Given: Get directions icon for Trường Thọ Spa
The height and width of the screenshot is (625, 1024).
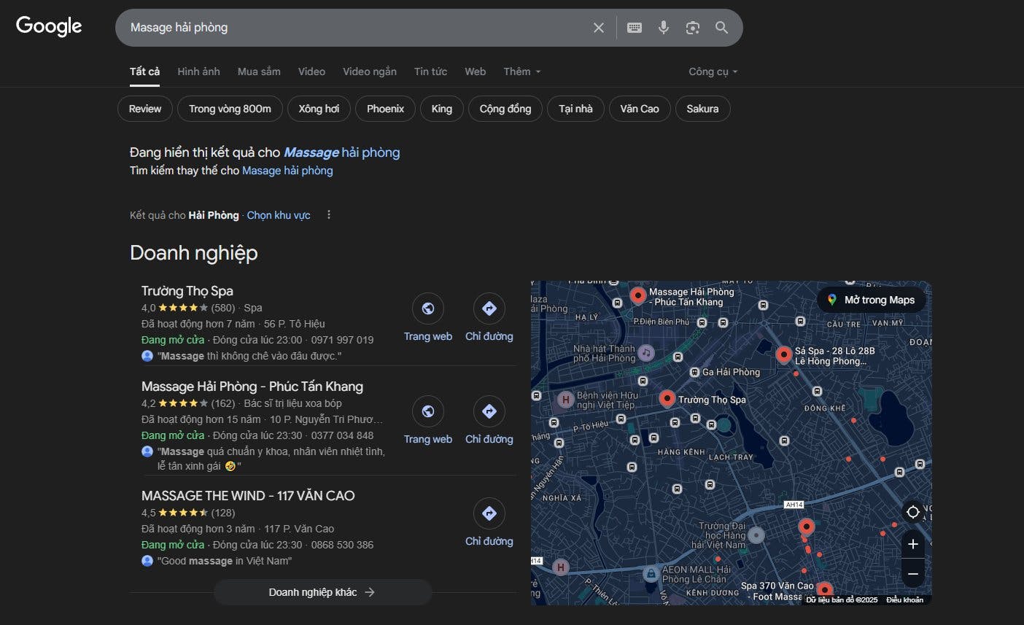Looking at the screenshot, I should (x=489, y=308).
